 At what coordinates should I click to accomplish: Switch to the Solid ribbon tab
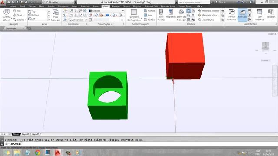pos(22,6)
